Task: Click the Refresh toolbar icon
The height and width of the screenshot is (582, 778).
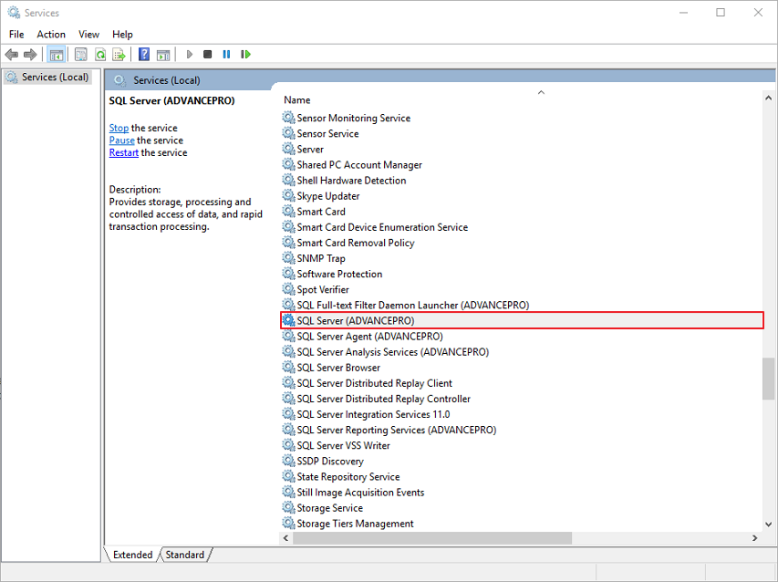Action: (100, 55)
